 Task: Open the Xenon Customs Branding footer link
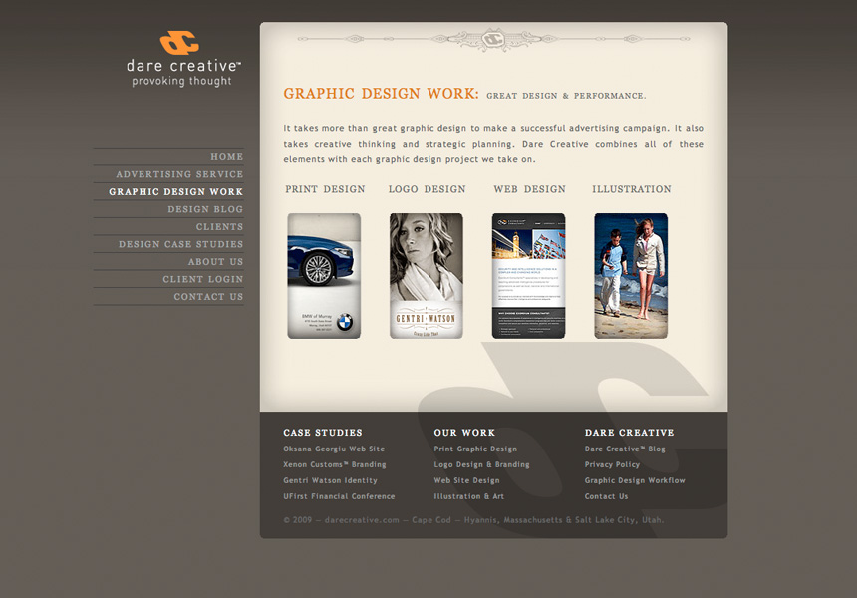click(334, 465)
